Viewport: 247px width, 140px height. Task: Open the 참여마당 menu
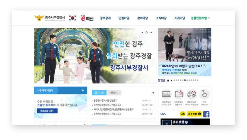click(x=142, y=18)
